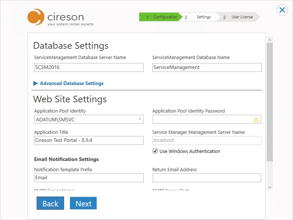Click the Web Site Settings heading
Image resolution: width=293 pixels, height=220 pixels.
coord(70,99)
